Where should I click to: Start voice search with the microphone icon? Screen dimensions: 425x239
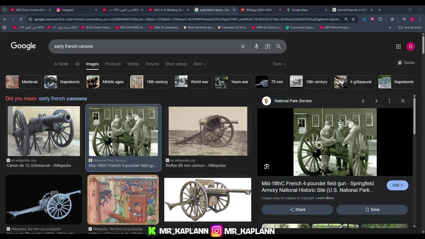[x=256, y=46]
